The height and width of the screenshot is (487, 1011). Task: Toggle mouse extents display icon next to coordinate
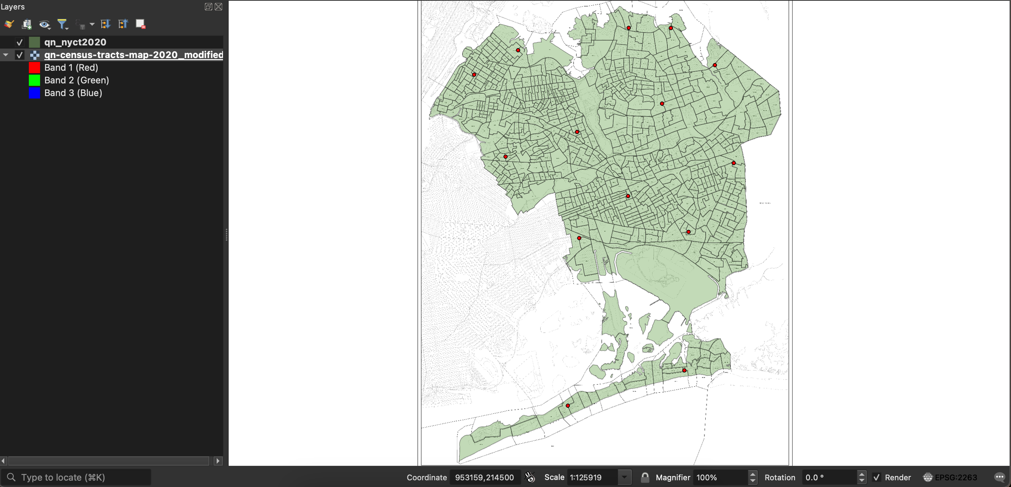(x=529, y=477)
